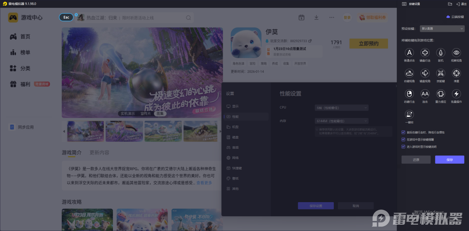Select the 键盘行走 D-pad icon
Viewport: 469px width, 231px height.
[425, 53]
